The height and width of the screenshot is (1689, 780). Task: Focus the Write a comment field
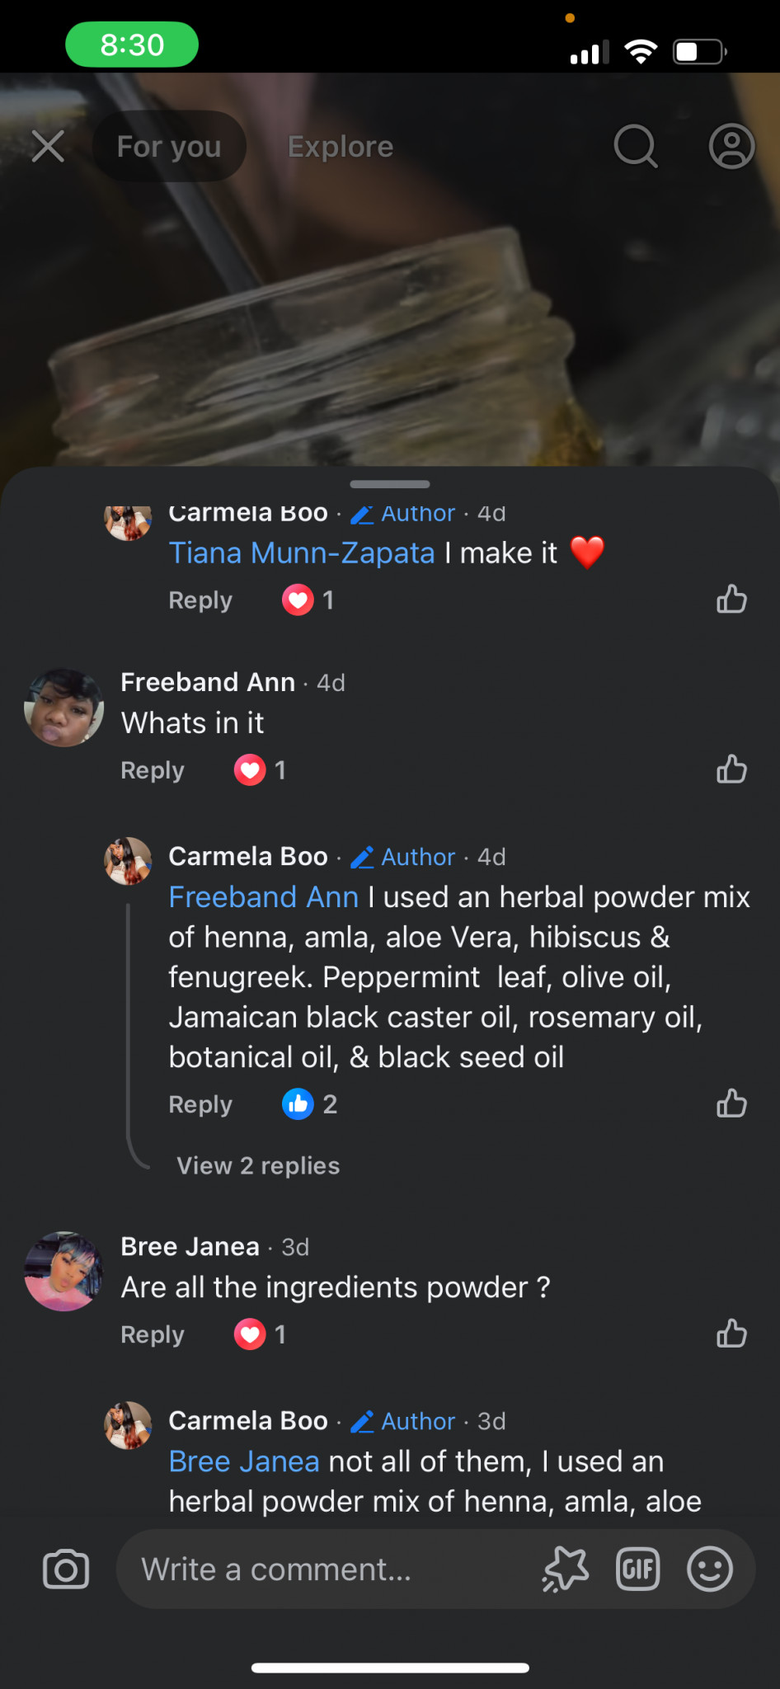[x=330, y=1569]
